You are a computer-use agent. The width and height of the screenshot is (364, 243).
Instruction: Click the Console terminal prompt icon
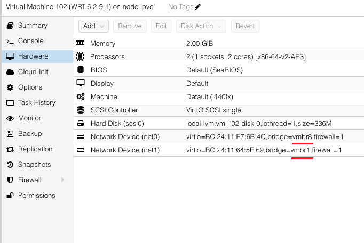pos(10,41)
